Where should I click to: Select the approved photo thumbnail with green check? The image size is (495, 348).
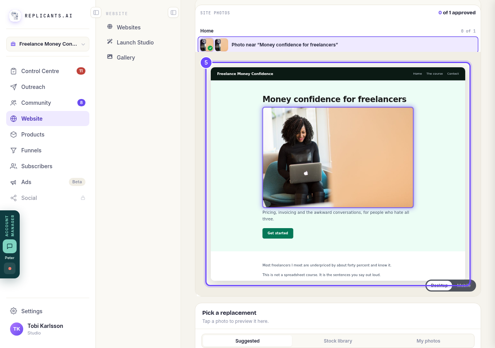207,45
